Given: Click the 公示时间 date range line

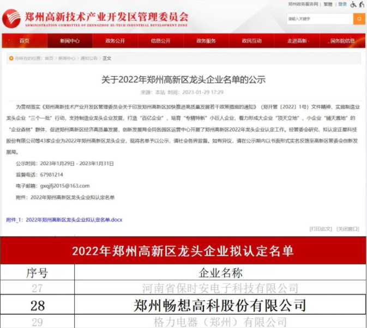Looking at the screenshot, I should 65,163.
